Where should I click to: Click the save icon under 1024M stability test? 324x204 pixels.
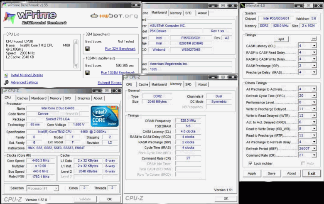87,73
